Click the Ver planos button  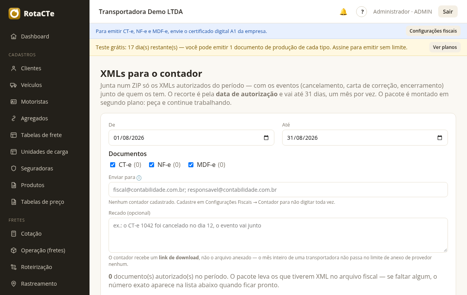[445, 47]
